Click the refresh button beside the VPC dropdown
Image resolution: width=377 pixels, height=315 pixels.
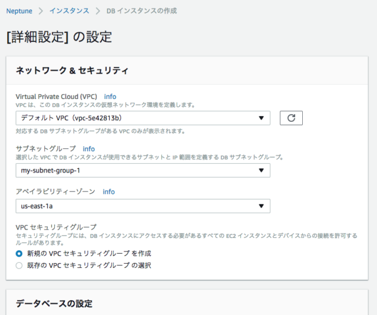pos(291,118)
